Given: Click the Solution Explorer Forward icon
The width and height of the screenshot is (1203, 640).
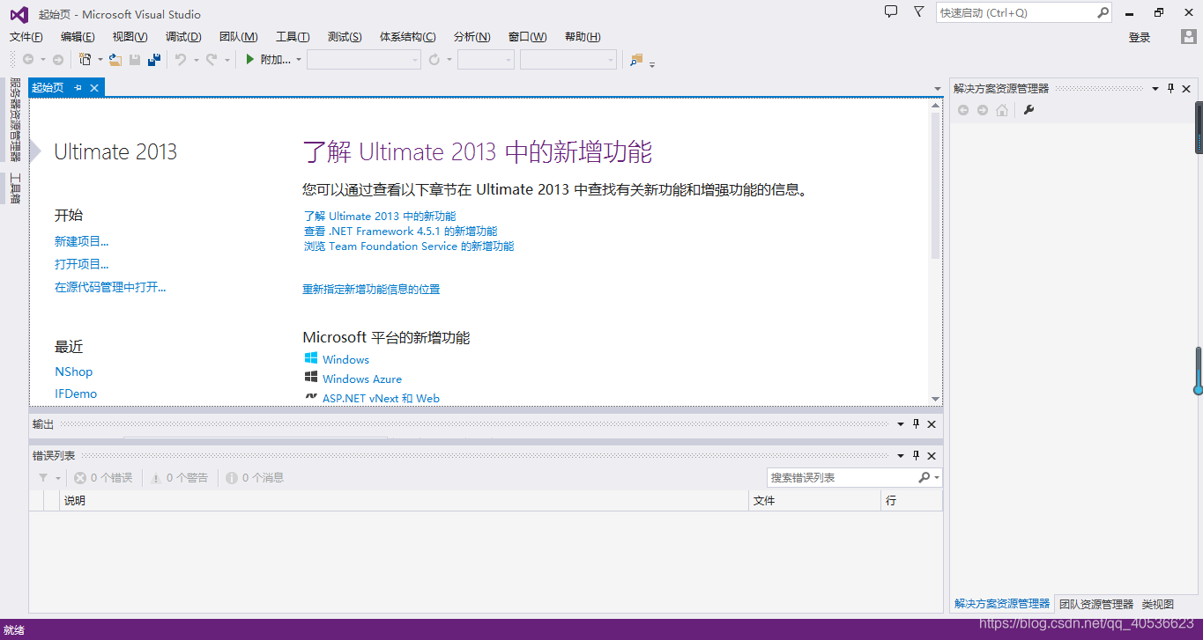Looking at the screenshot, I should point(983,110).
